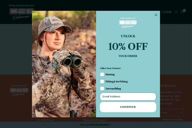Viewport: 192px width, 128px height.
Task: Visit the In the Press link
Action: pyautogui.click(x=46, y=120)
